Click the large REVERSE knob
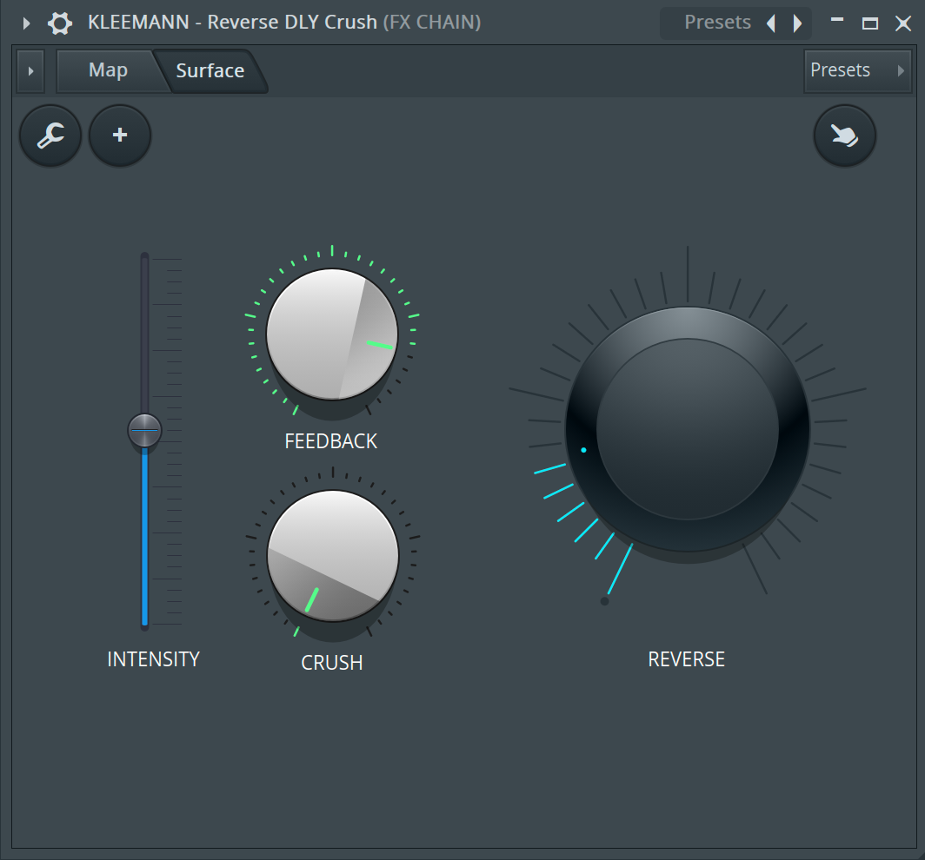 (x=687, y=429)
